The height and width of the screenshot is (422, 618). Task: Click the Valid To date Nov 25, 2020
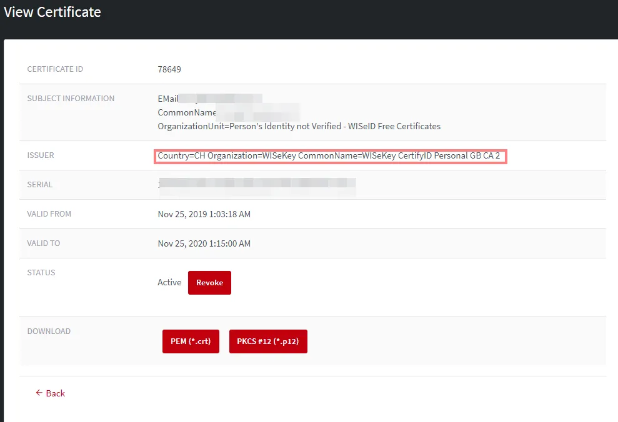[x=204, y=243]
